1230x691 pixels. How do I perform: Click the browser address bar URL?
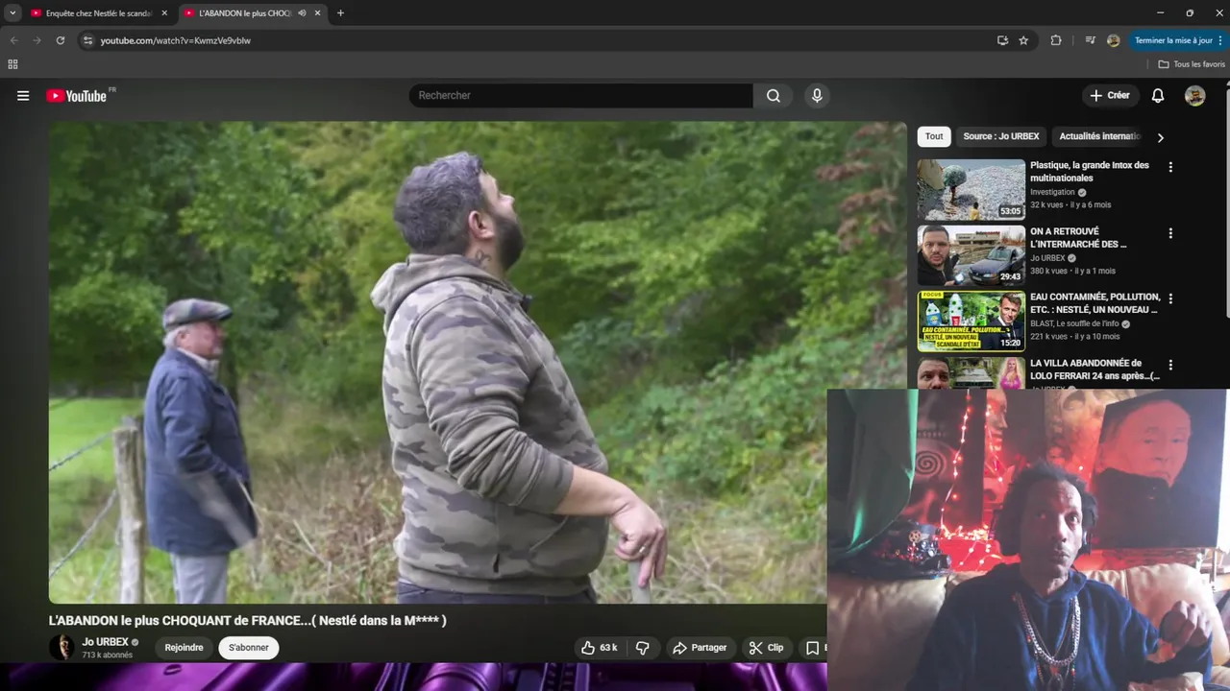[x=175, y=40]
